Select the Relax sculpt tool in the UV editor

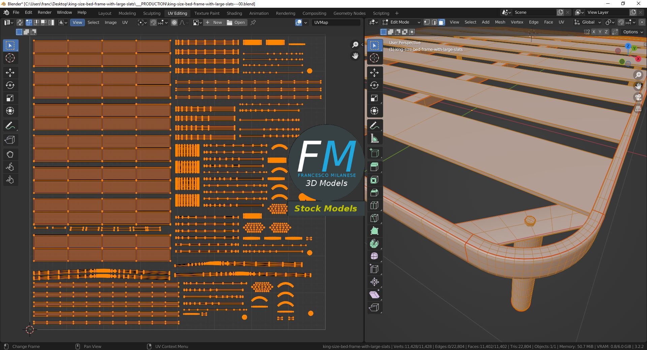(x=10, y=167)
